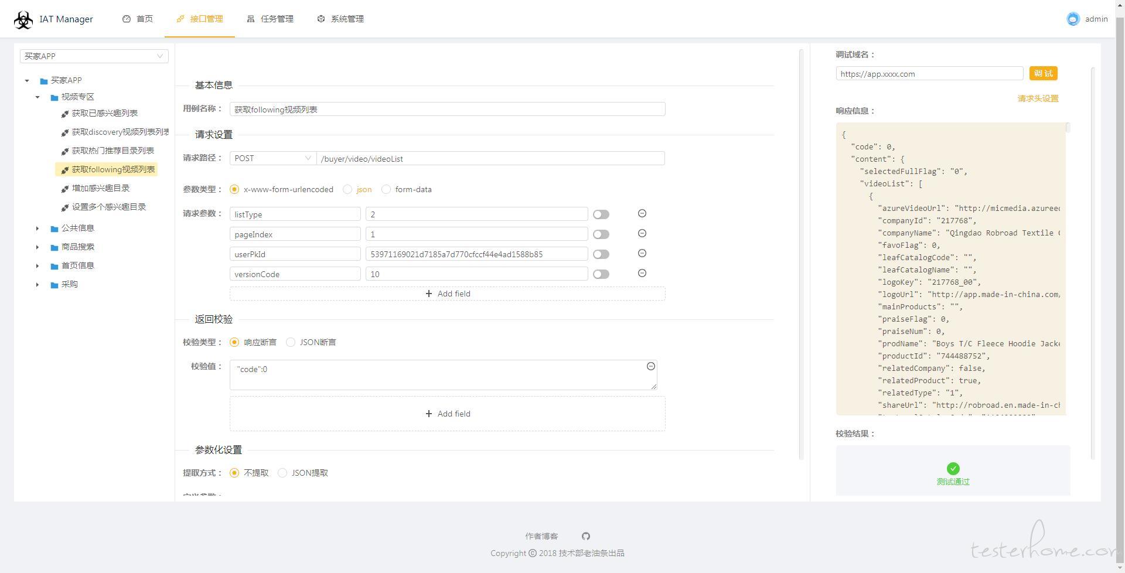Toggle the switch on the userPkId row
Viewport: 1125px width, 573px height.
pos(601,254)
